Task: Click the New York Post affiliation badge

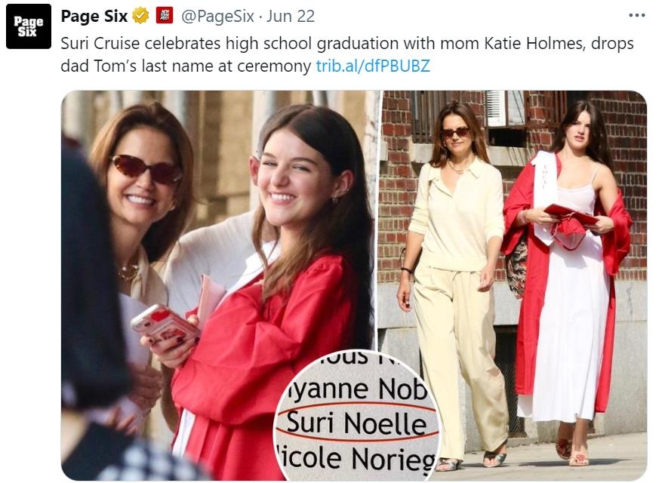Action: point(164,16)
